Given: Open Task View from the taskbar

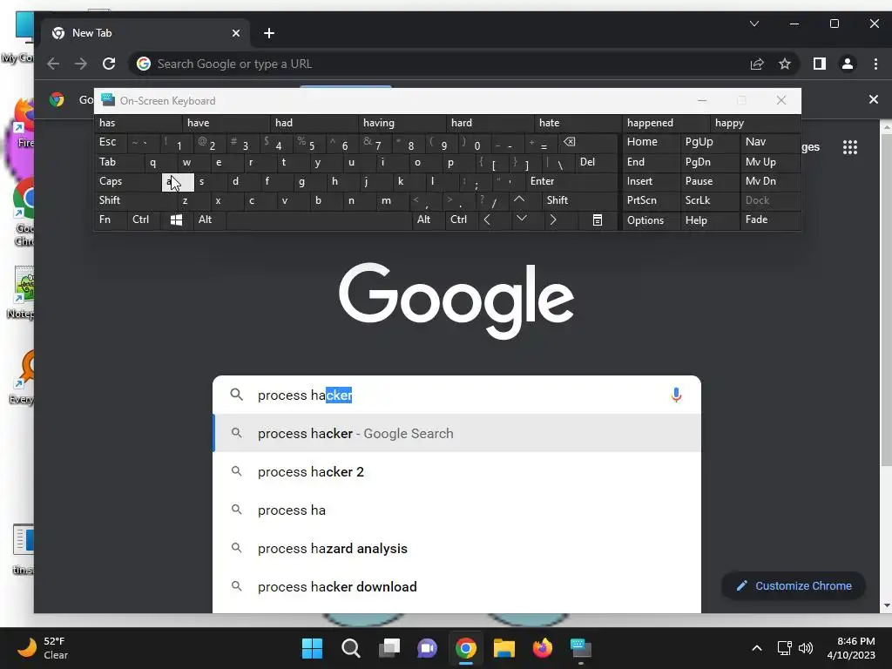Looking at the screenshot, I should click(x=389, y=648).
